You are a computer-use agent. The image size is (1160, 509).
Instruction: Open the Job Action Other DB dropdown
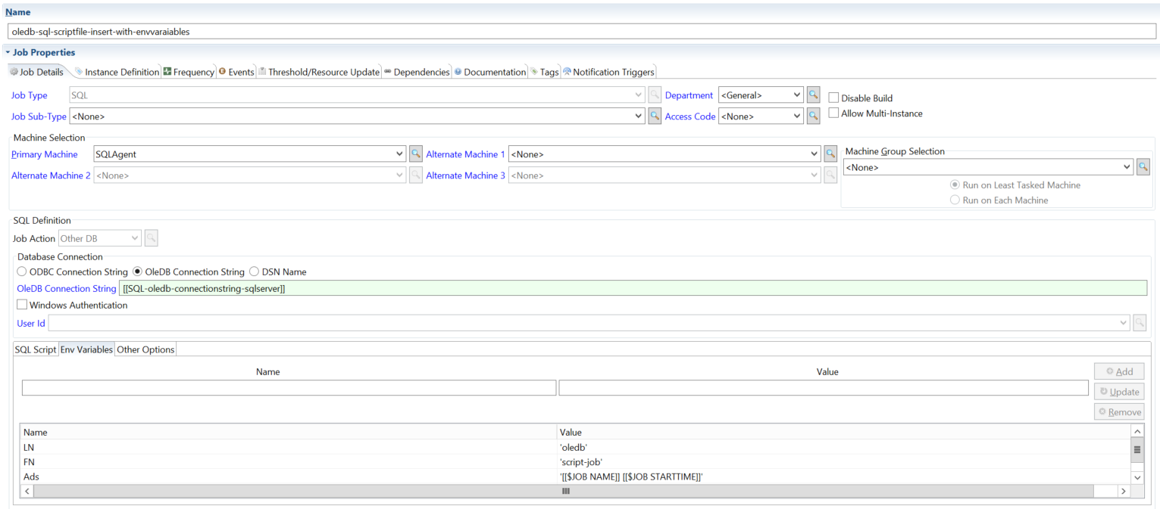pos(135,238)
